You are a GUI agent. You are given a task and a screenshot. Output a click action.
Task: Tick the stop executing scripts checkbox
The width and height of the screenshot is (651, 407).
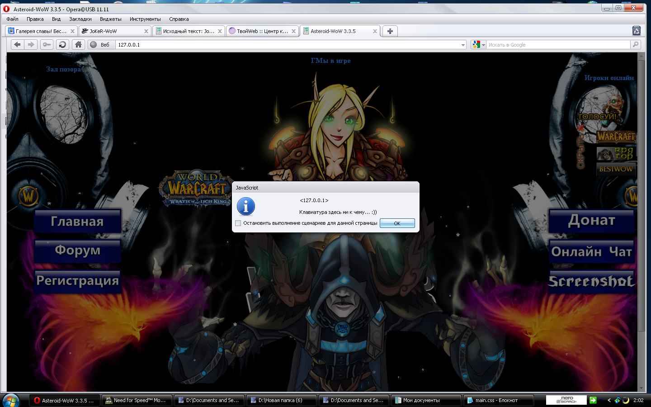pyautogui.click(x=238, y=223)
